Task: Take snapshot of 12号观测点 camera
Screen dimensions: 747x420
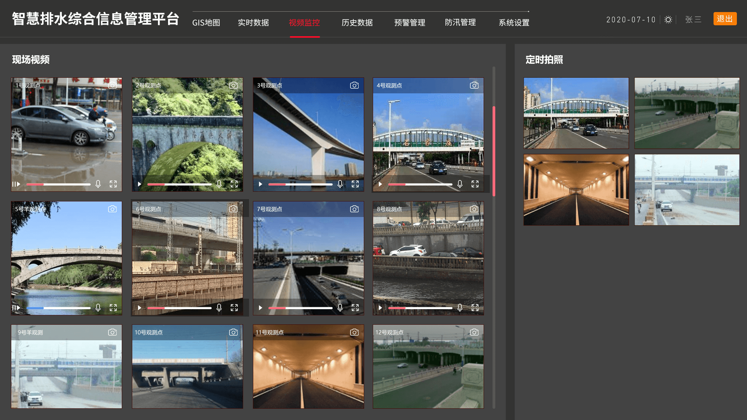Action: click(x=474, y=332)
